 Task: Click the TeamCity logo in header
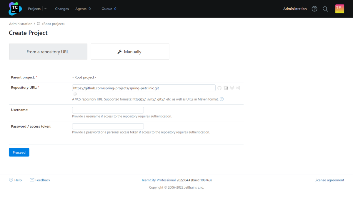[15, 9]
